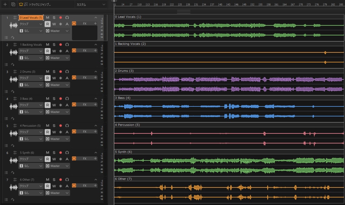Mute the Lead Vocals track
This screenshot has width=345, height=205.
click(x=48, y=17)
